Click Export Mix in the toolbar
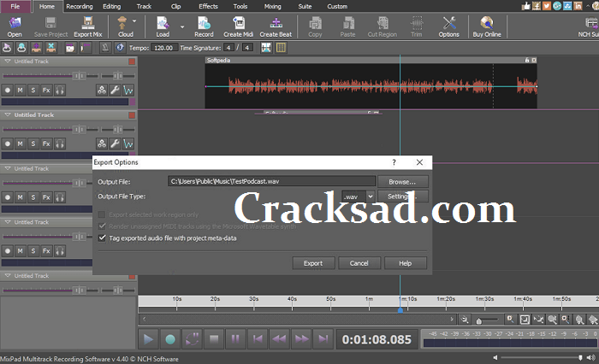The height and width of the screenshot is (364, 599). tap(88, 26)
